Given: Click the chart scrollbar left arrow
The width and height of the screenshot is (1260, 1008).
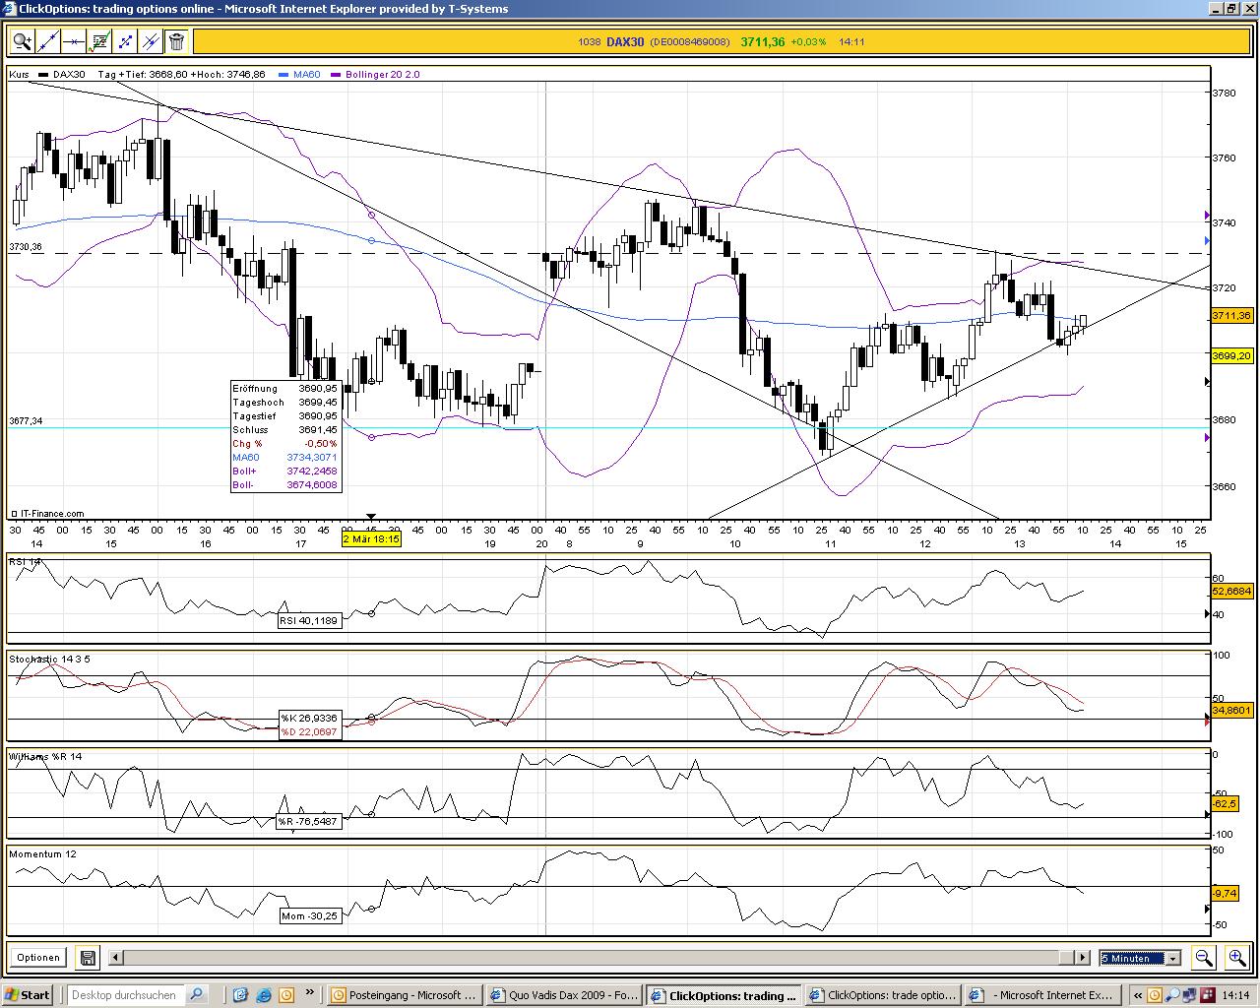Looking at the screenshot, I should [116, 957].
